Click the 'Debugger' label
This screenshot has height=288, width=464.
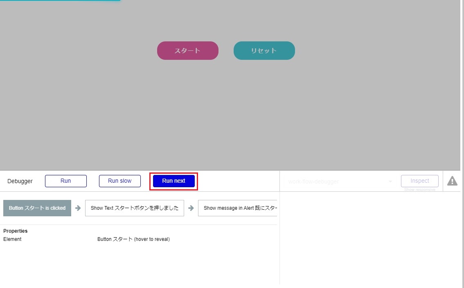point(20,181)
